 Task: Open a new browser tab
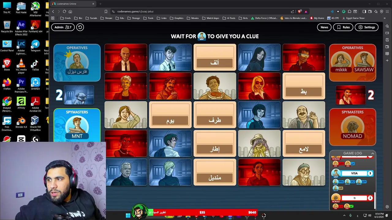click(x=100, y=4)
